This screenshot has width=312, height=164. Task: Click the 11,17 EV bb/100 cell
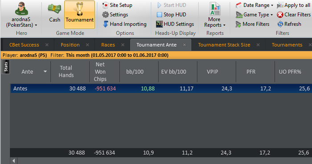tap(186, 88)
